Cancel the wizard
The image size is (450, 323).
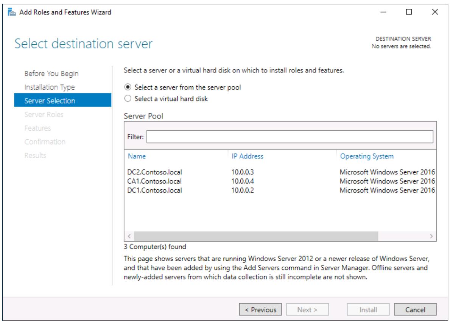coord(415,309)
